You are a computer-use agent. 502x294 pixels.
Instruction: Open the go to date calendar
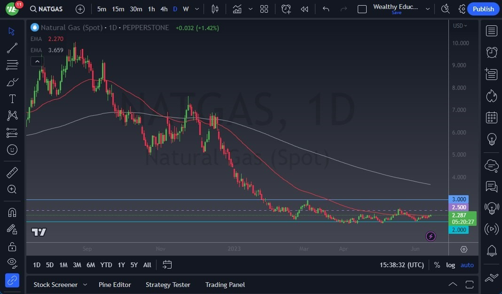[x=167, y=264]
